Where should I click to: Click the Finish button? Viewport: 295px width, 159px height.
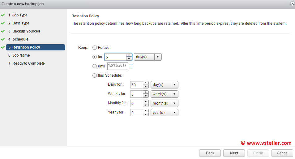pyautogui.click(x=258, y=153)
